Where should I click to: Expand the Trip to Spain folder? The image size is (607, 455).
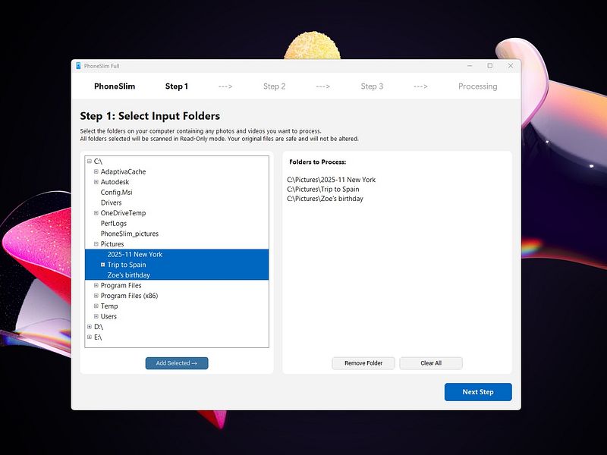pos(103,265)
